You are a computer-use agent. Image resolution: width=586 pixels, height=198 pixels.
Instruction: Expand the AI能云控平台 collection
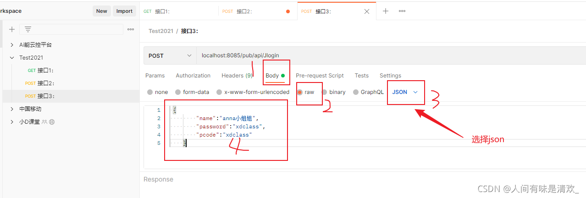pos(12,45)
